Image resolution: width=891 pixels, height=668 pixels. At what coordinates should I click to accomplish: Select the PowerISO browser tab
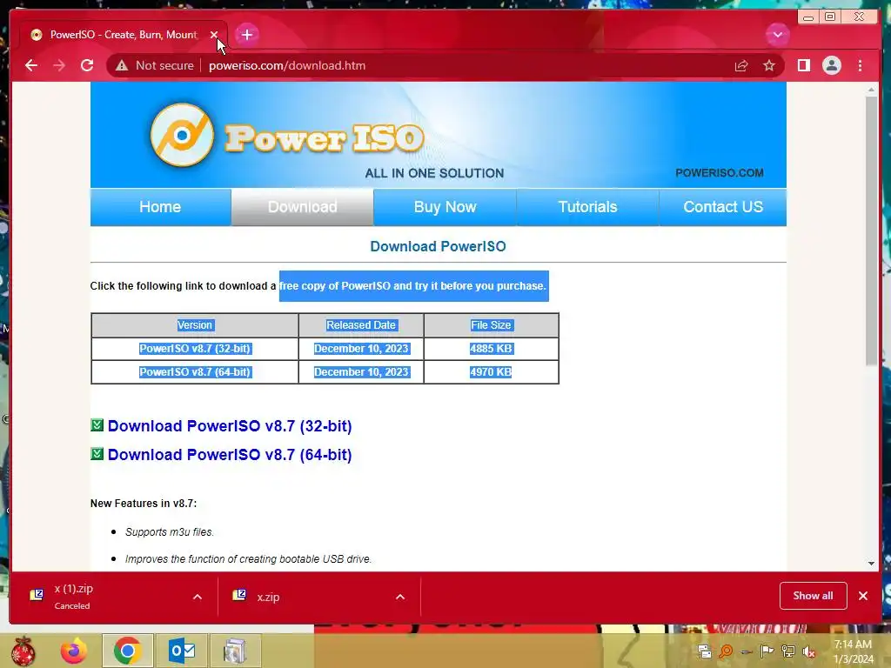click(x=124, y=35)
